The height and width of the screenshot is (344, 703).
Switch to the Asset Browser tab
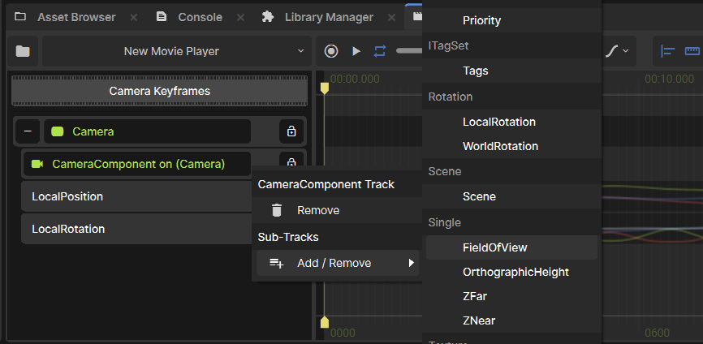(x=67, y=17)
